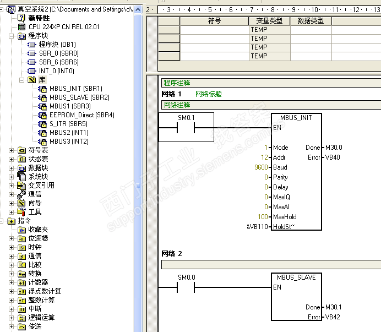Expand the 状态表 tree node
The width and height of the screenshot is (381, 332).
point(11,159)
